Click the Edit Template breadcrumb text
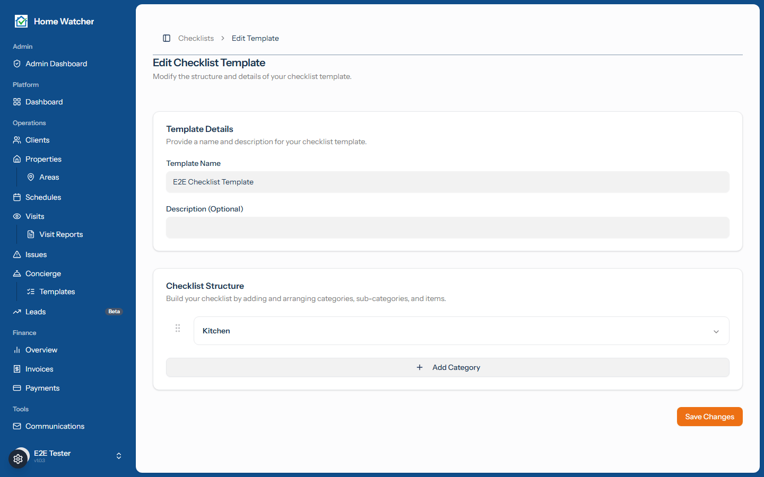 255,38
